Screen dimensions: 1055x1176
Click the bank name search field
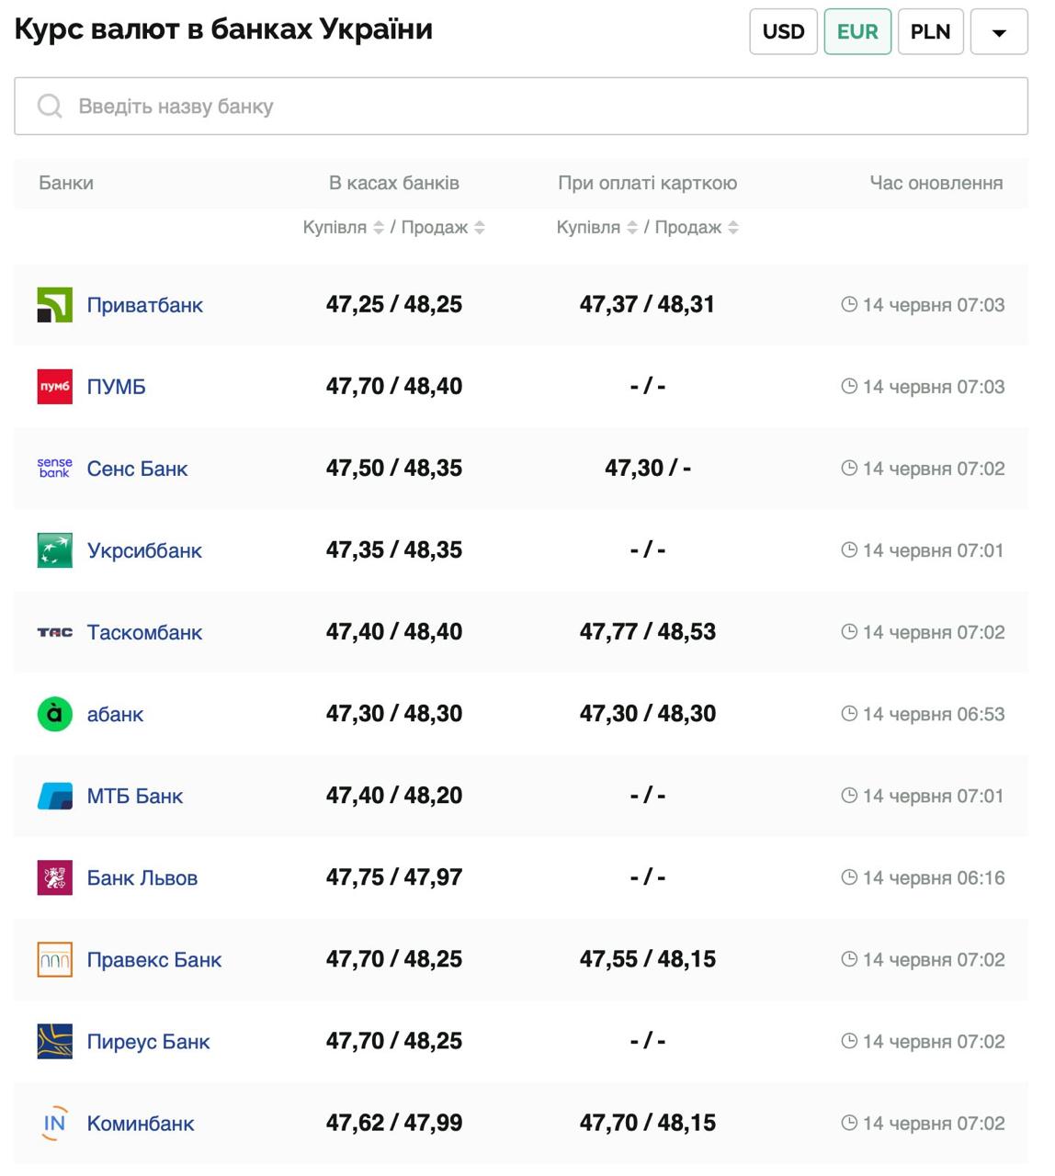[520, 107]
